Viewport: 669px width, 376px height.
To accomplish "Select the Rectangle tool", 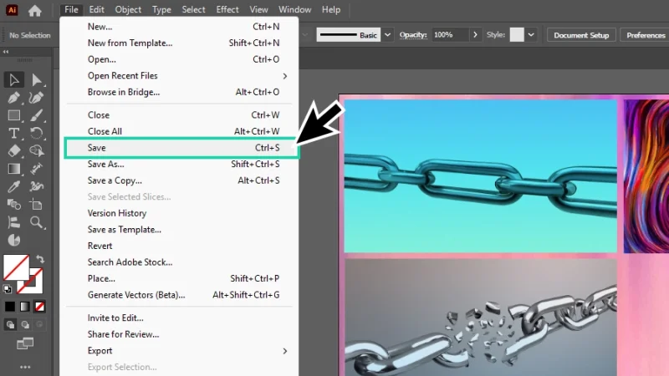I will click(x=13, y=116).
